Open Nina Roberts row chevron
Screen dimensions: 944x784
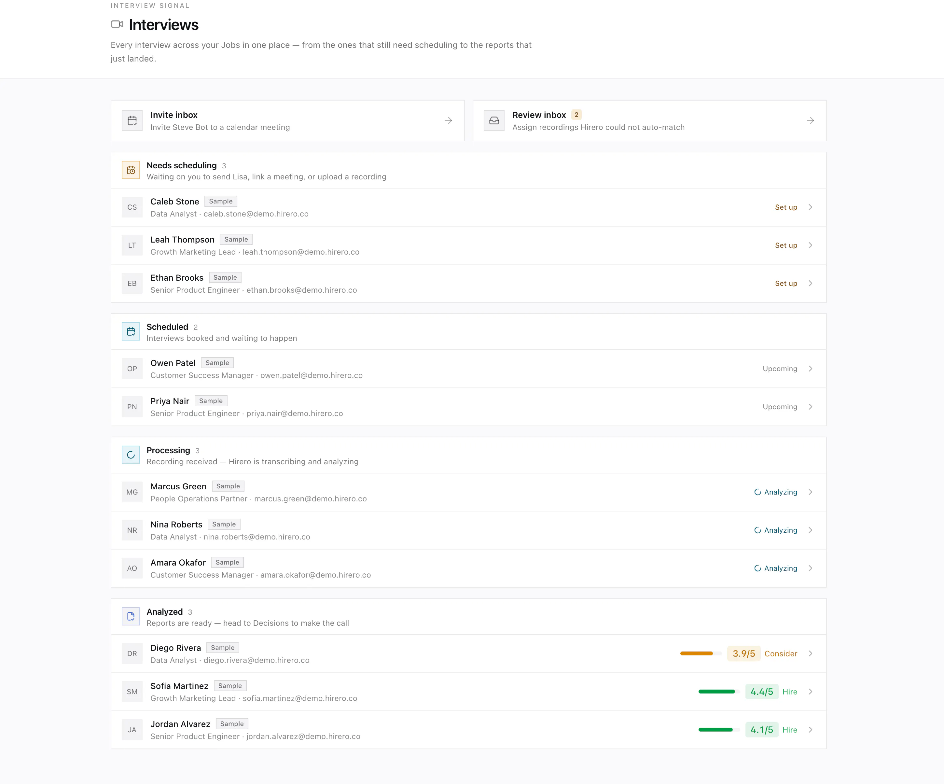pos(811,530)
